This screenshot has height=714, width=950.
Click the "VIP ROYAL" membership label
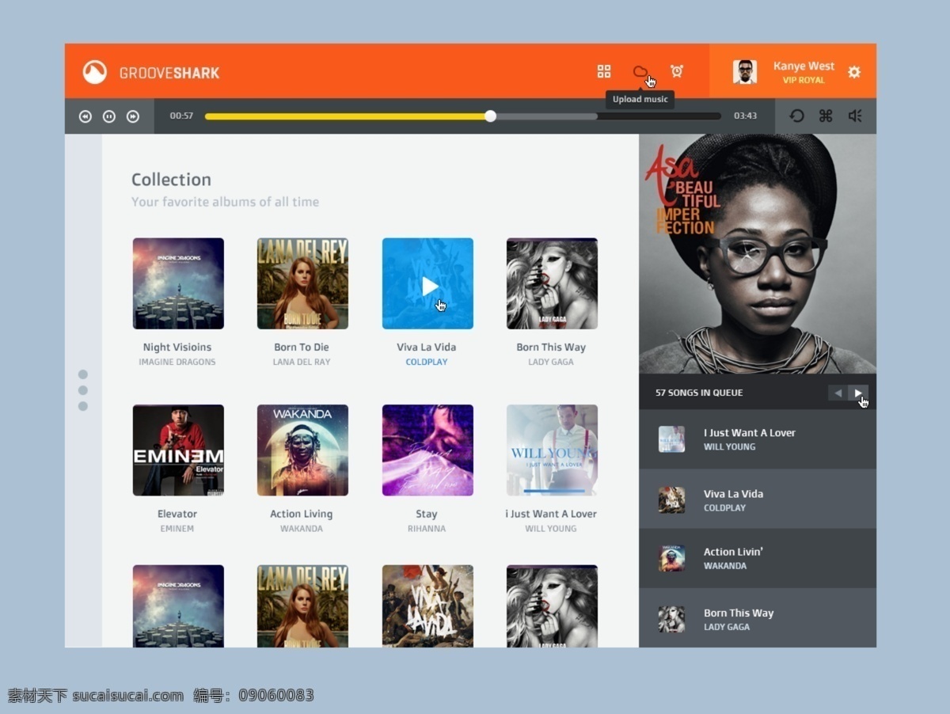(x=804, y=80)
